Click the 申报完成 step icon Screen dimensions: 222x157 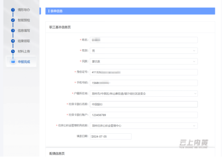point(13,62)
